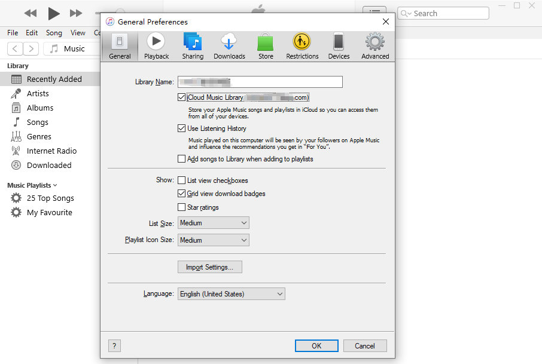Open the 25 Top Songs playlist
The width and height of the screenshot is (542, 364).
coord(50,198)
